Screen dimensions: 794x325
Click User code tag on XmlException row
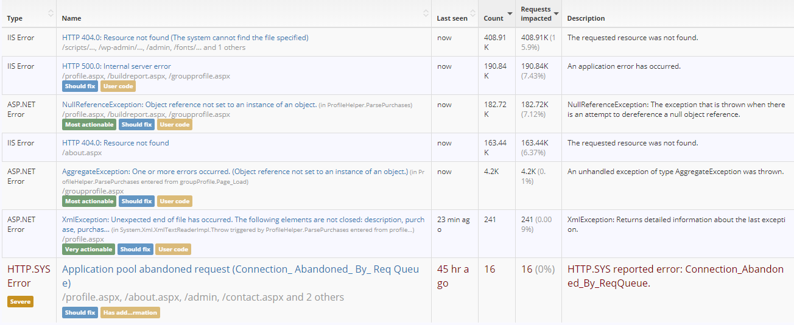click(x=174, y=250)
